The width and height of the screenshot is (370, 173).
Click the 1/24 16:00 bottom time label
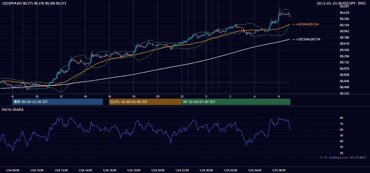coord(109,170)
